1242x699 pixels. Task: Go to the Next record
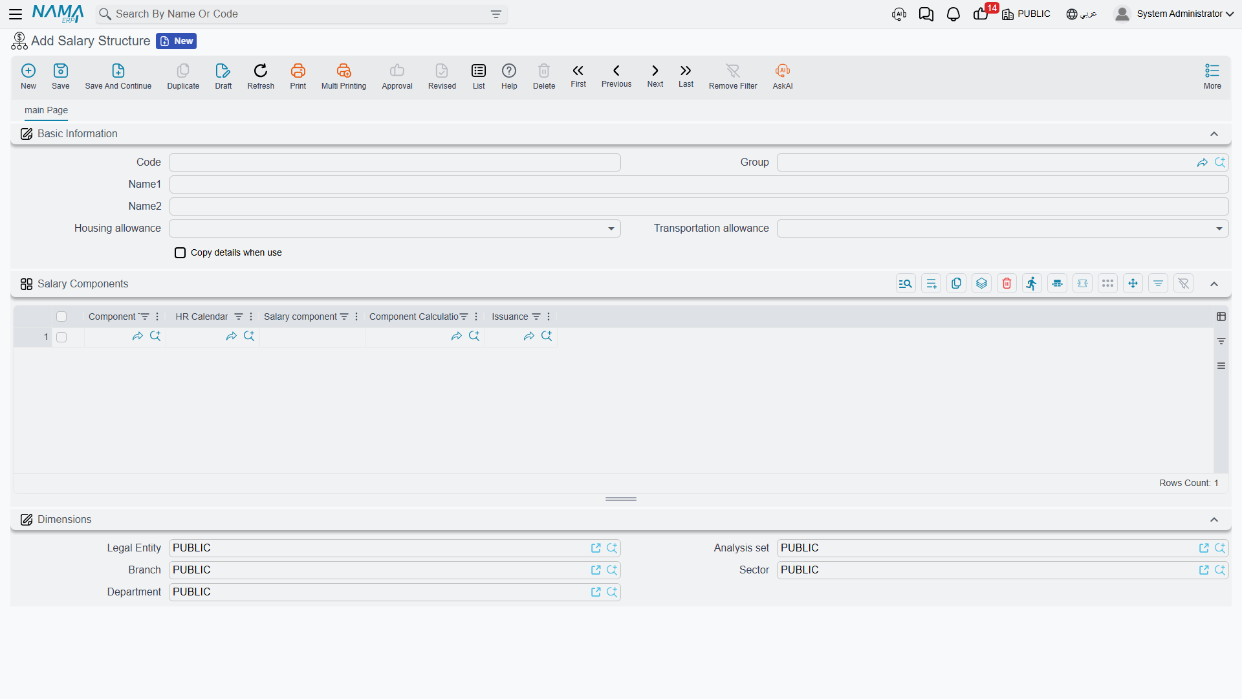point(655,75)
